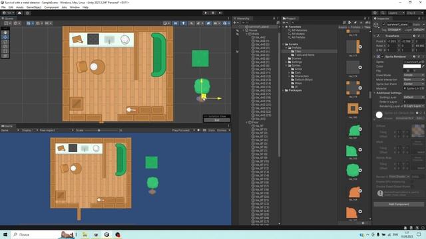Open the Tools and Items folder
426x239 pixels.
[x=304, y=55]
